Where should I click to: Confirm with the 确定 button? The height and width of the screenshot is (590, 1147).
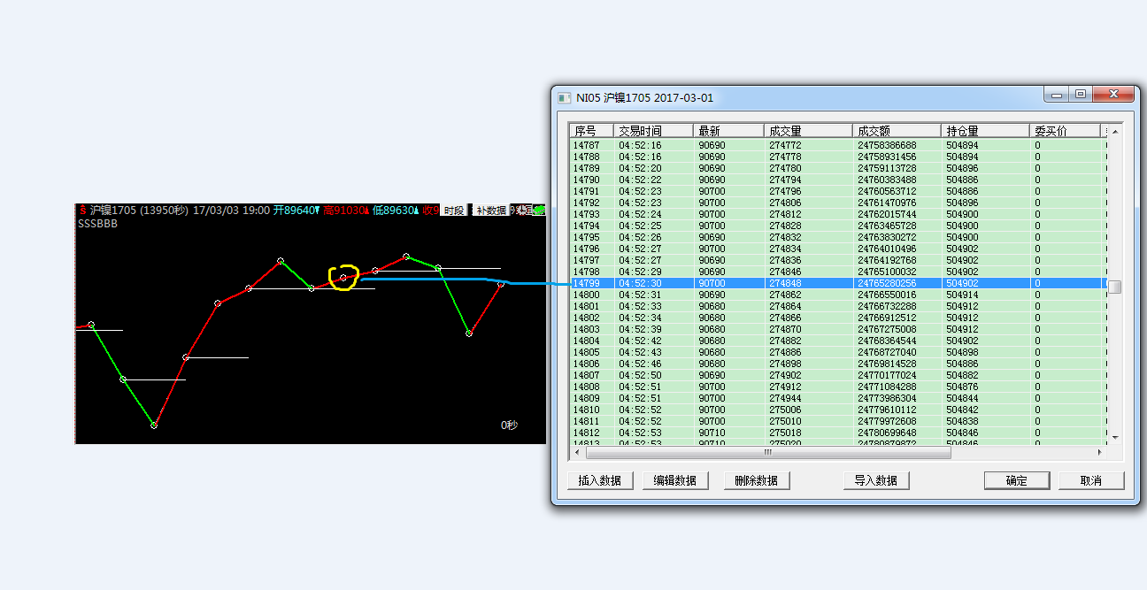point(1017,480)
